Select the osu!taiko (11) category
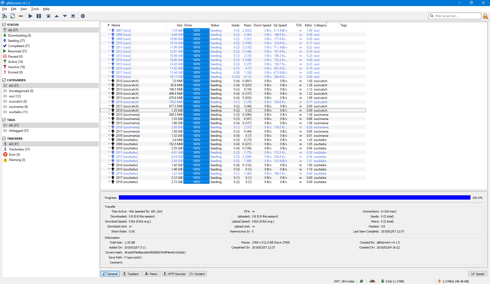 pos(50,112)
